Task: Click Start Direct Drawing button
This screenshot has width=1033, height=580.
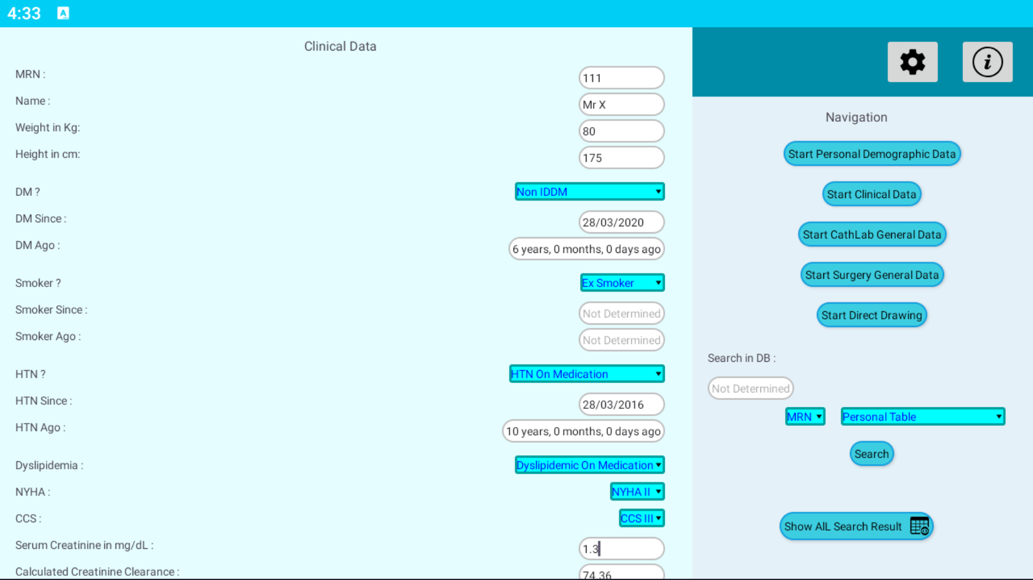Action: point(872,315)
